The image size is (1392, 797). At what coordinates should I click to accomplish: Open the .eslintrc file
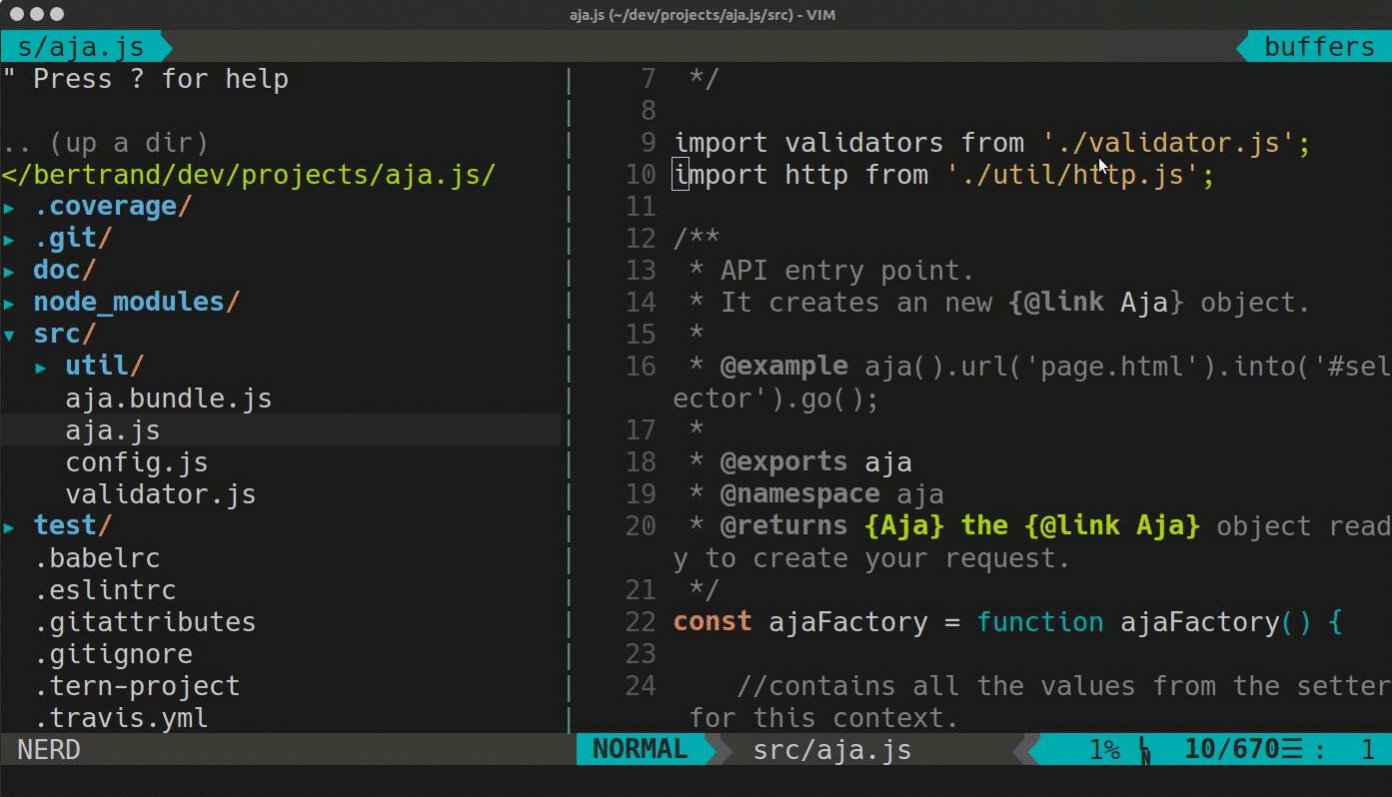[x=105, y=590]
